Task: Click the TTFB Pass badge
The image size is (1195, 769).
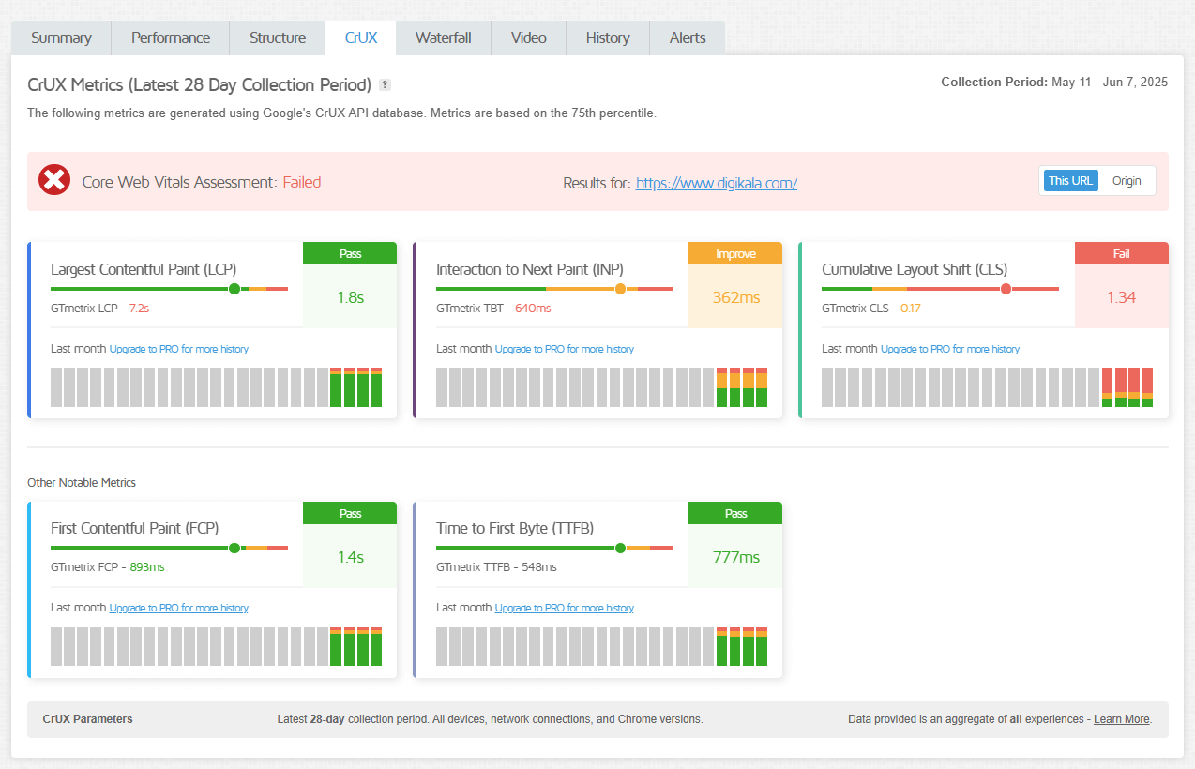Action: pos(735,513)
